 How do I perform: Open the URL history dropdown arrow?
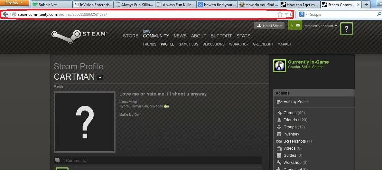[x=286, y=15]
